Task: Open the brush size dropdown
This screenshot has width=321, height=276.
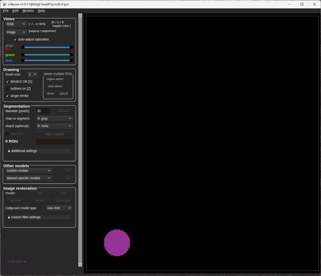Action: [x=33, y=75]
